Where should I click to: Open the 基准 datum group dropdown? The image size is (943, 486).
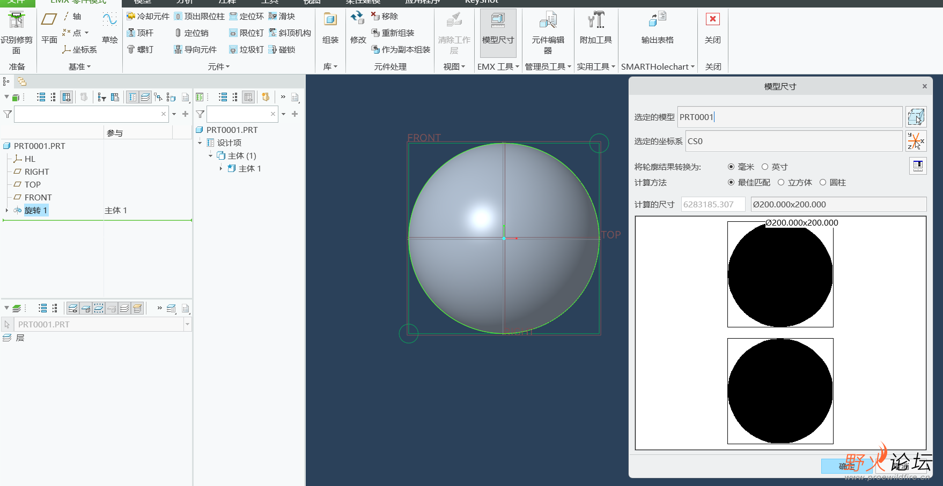(x=80, y=66)
